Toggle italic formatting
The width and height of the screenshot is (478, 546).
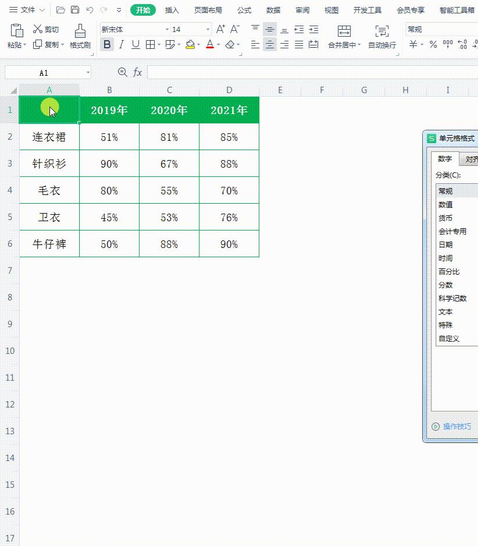tap(121, 44)
